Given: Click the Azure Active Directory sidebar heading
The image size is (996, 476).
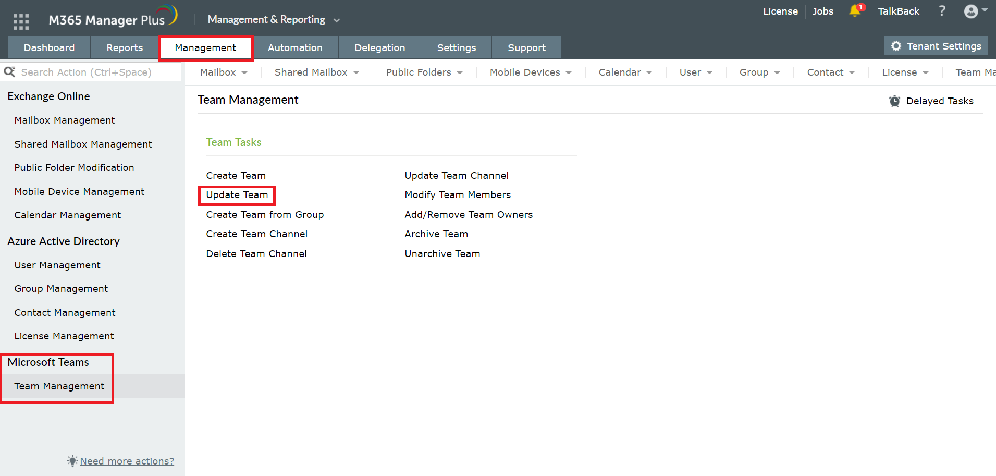Looking at the screenshot, I should [64, 241].
